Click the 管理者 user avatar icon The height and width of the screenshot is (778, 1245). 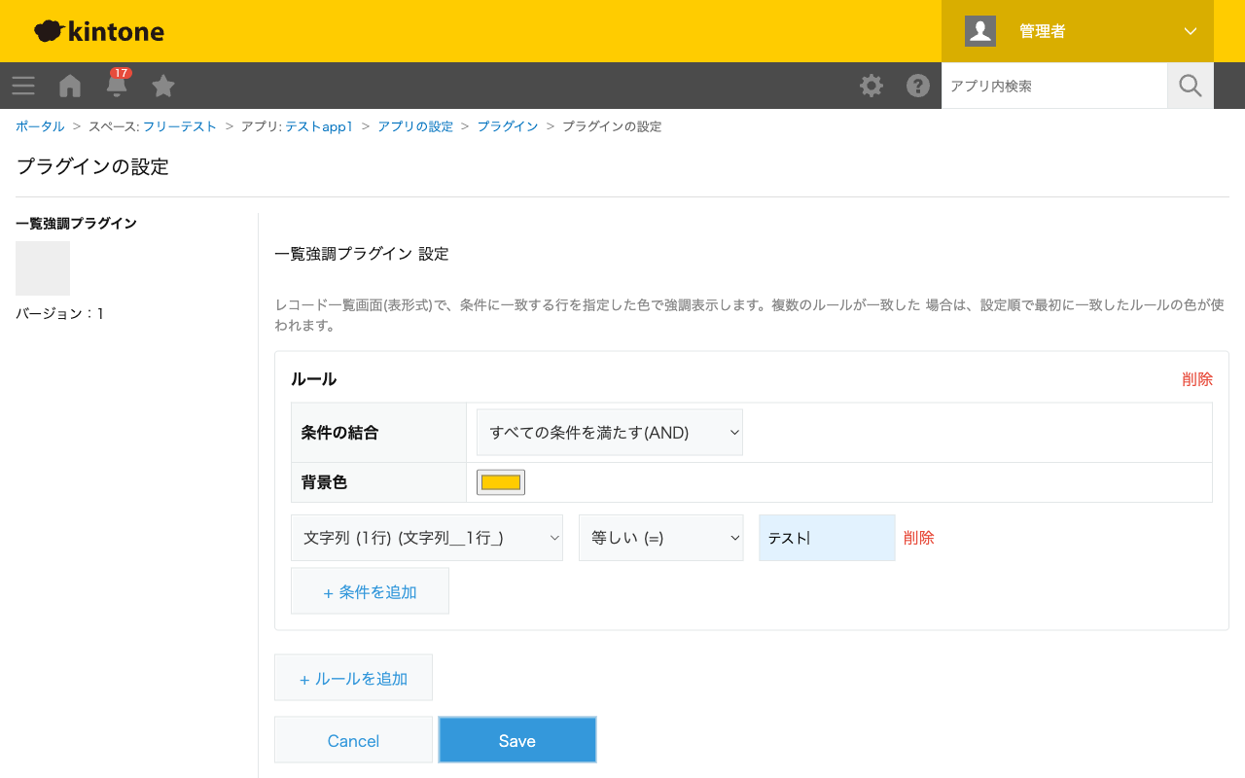click(x=980, y=31)
